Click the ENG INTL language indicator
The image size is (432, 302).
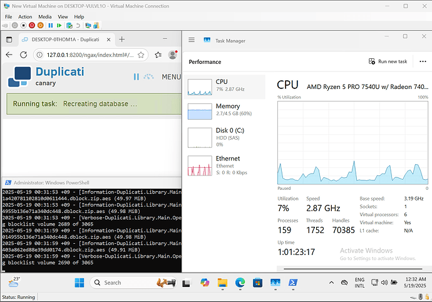click(x=359, y=283)
